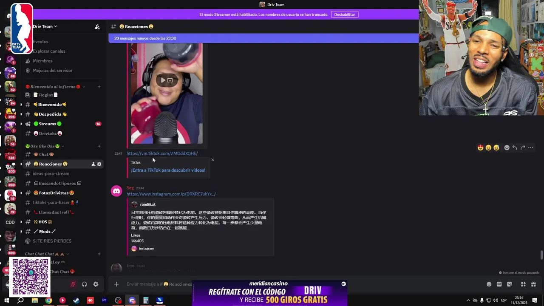Image resolution: width=544 pixels, height=306 pixels.
Task: Mute the microphone in the user panel
Action: [x=73, y=284]
